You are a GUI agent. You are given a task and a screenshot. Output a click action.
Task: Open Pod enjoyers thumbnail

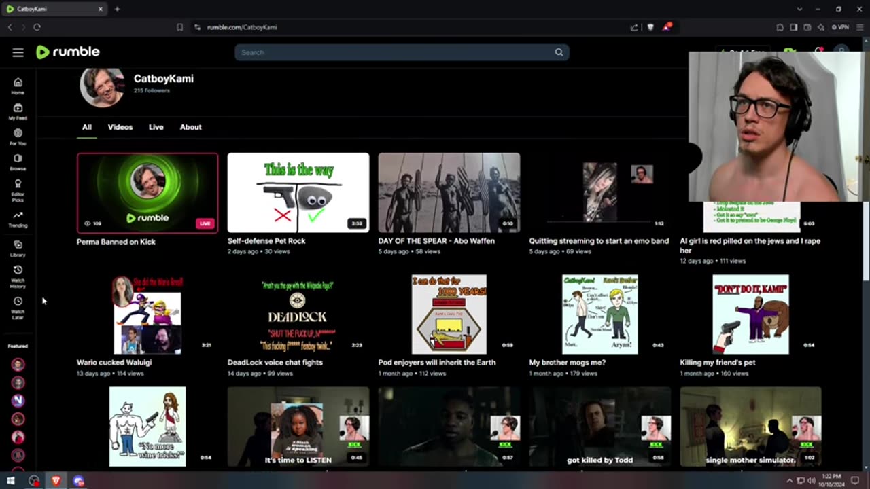[x=449, y=314]
